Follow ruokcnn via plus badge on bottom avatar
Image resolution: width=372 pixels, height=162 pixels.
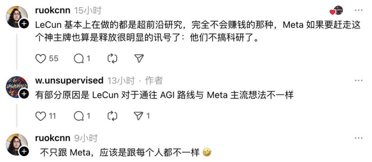(24, 151)
